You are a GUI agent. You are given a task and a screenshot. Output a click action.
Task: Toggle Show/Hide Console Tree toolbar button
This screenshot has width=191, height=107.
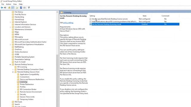click(x=13, y=8)
